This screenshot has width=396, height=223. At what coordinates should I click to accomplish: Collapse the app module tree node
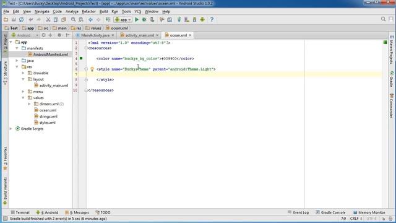coord(11,42)
